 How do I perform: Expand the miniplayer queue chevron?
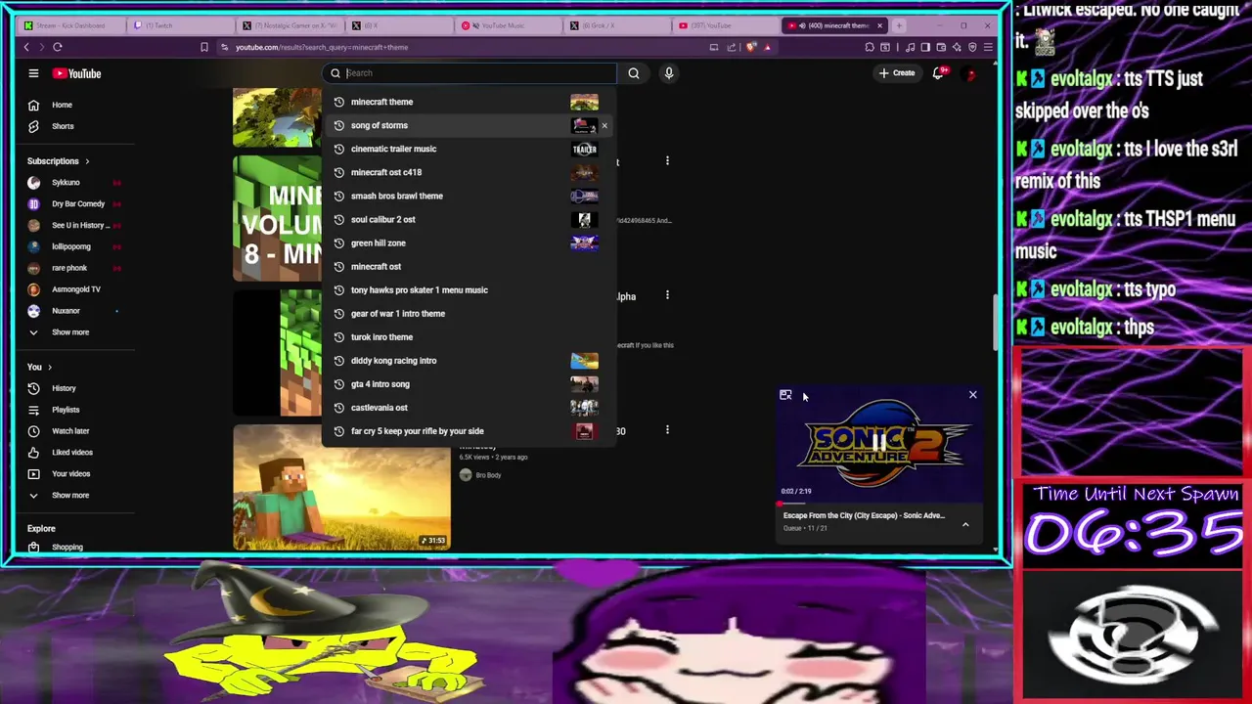[x=965, y=525]
